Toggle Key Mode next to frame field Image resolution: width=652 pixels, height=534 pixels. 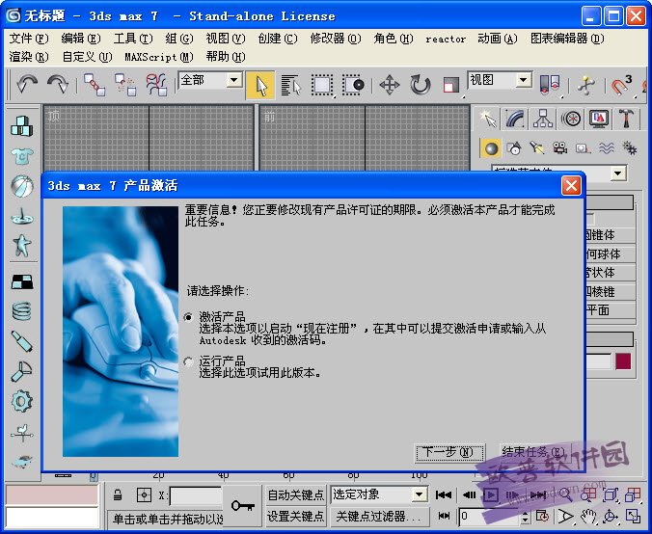(444, 516)
